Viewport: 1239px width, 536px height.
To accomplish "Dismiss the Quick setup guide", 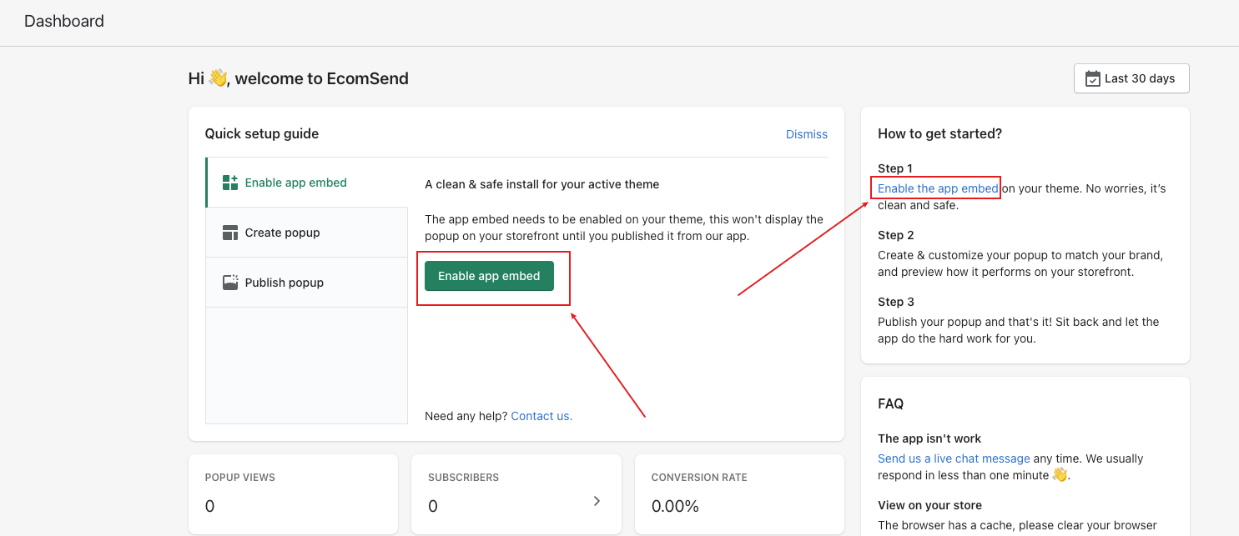I will [806, 134].
